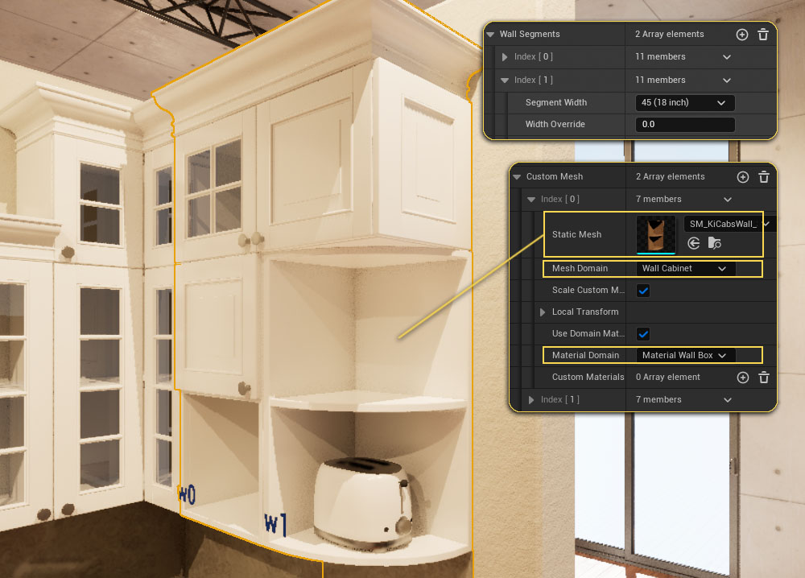
Task: Change the Material Domain dropdown selection
Action: (x=684, y=356)
